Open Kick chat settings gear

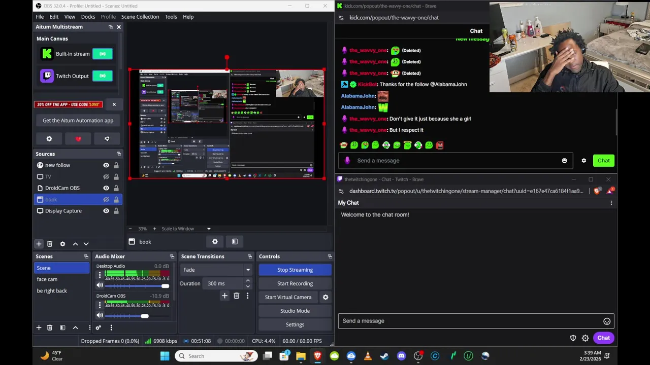(584, 161)
